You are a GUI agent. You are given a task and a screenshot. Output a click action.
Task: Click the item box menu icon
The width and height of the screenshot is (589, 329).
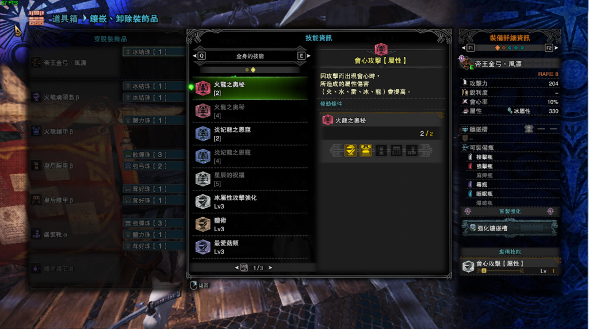coord(36,18)
